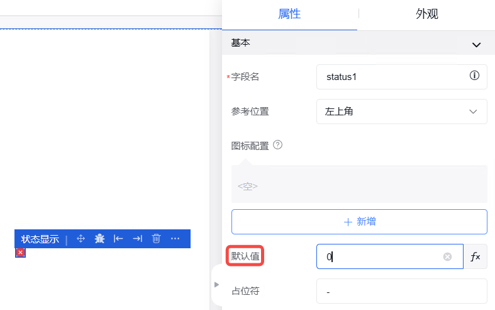This screenshot has height=310, width=495.
Task: Delete the component with the trash icon
Action: [157, 239]
